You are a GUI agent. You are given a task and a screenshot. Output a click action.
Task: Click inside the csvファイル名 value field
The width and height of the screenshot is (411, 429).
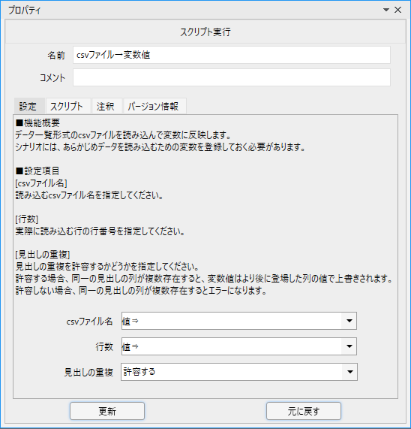(x=232, y=321)
